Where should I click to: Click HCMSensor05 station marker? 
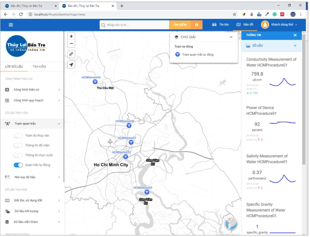pyautogui.click(x=147, y=192)
